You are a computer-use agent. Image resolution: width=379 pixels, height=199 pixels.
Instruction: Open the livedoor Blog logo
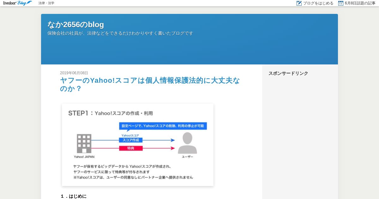coord(18,3)
